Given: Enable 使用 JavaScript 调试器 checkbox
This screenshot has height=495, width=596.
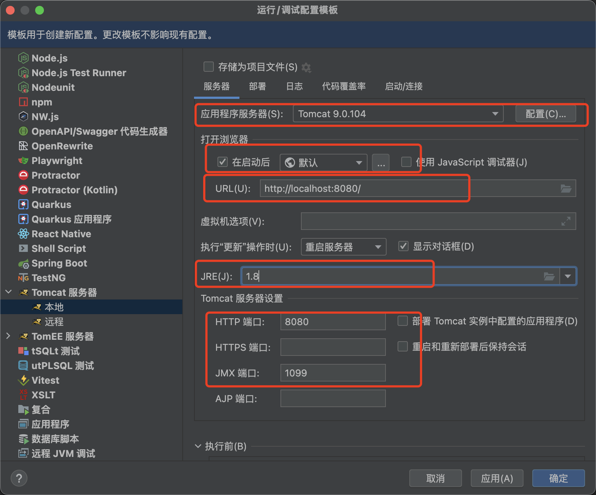Looking at the screenshot, I should tap(406, 162).
